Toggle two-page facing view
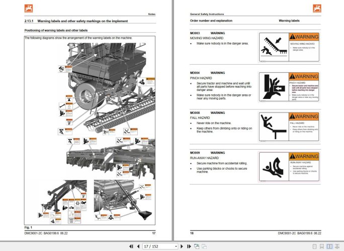This screenshot has height=251, width=344. click(x=329, y=246)
